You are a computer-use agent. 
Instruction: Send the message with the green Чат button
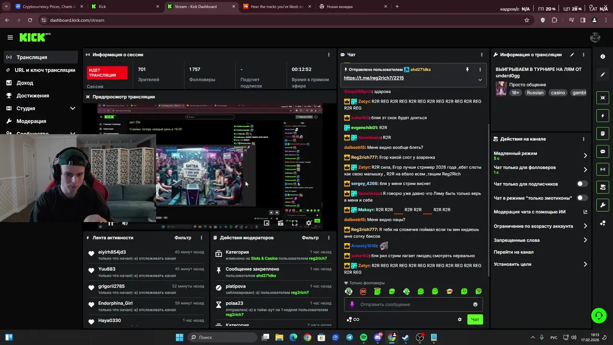click(x=475, y=320)
